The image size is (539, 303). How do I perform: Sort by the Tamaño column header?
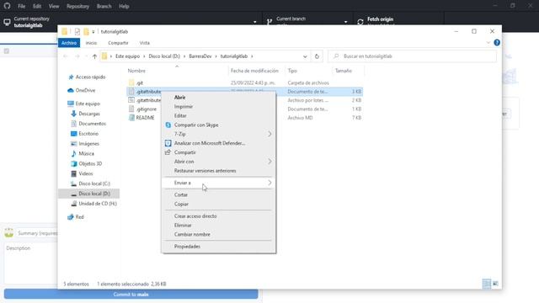344,71
